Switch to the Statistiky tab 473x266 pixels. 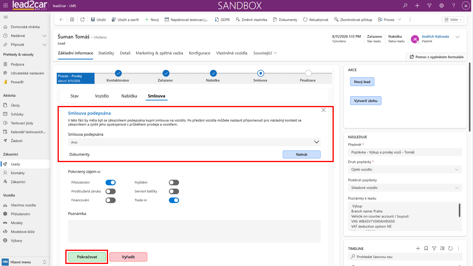click(106, 53)
